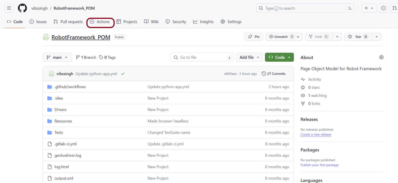
Task: Open the Made browser headless commit message
Action: pos(168,121)
